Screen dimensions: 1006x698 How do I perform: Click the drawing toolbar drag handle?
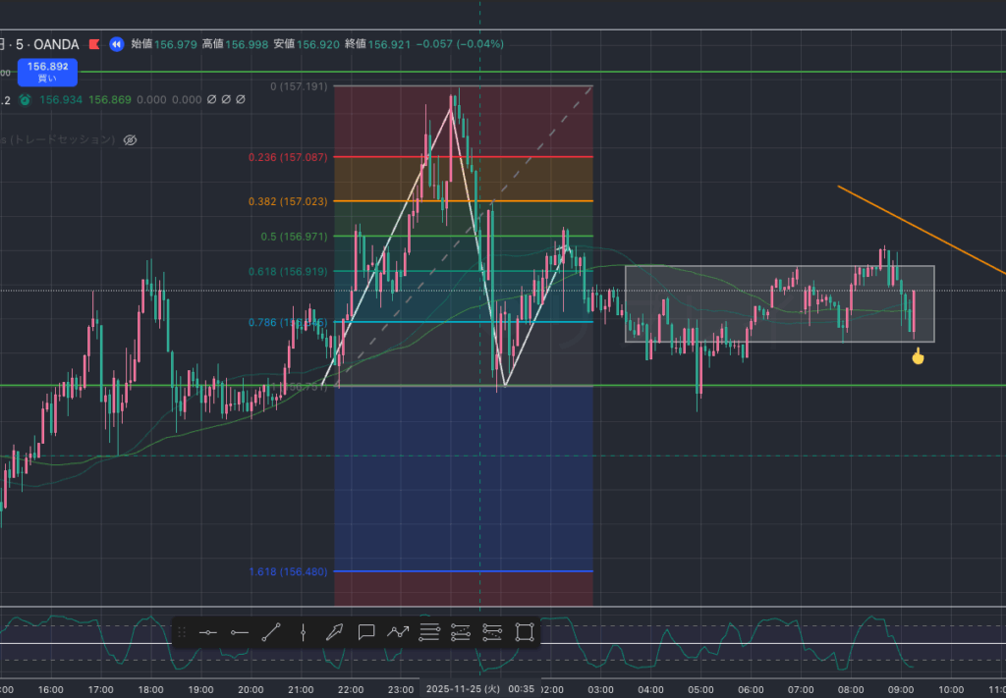click(182, 632)
